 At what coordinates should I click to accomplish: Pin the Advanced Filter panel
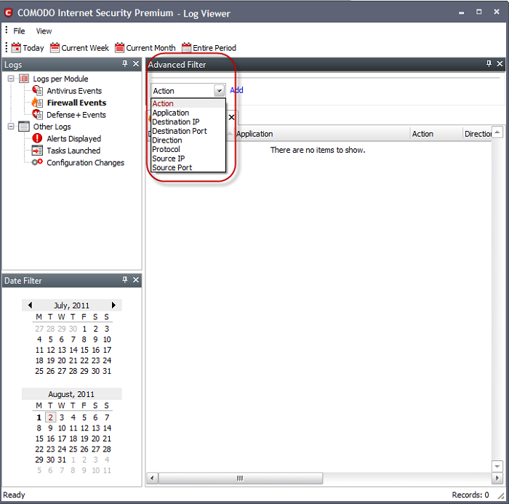(489, 64)
